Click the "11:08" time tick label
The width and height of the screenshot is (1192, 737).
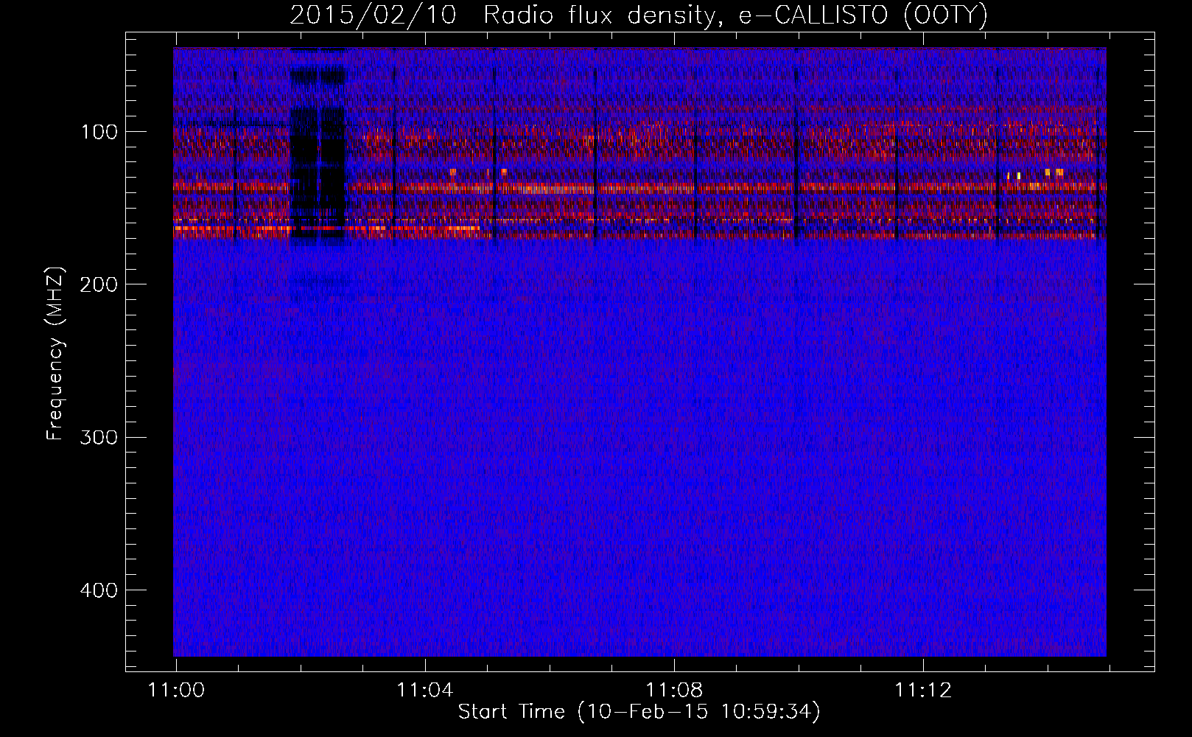pos(674,691)
